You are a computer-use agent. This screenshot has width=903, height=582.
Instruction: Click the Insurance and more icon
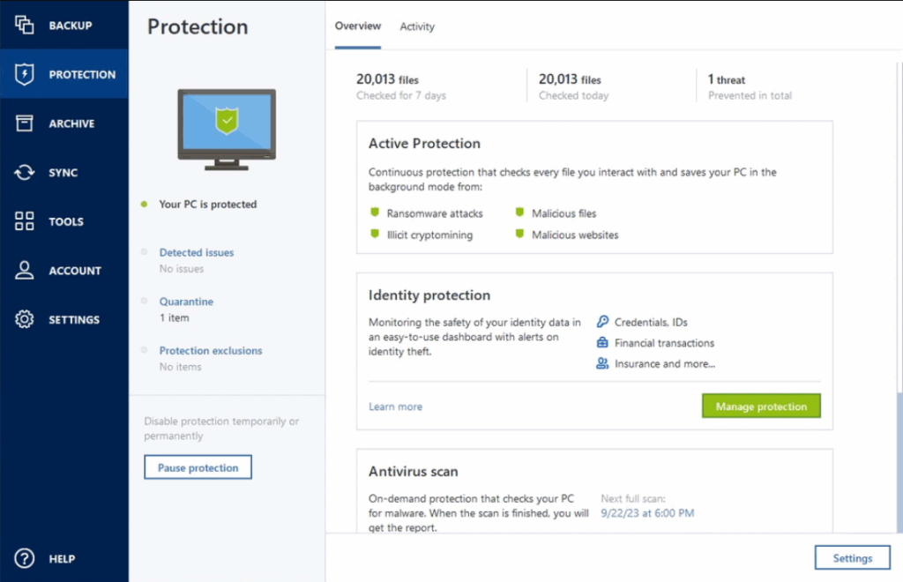click(601, 363)
